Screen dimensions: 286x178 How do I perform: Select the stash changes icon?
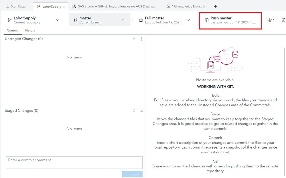point(269,20)
